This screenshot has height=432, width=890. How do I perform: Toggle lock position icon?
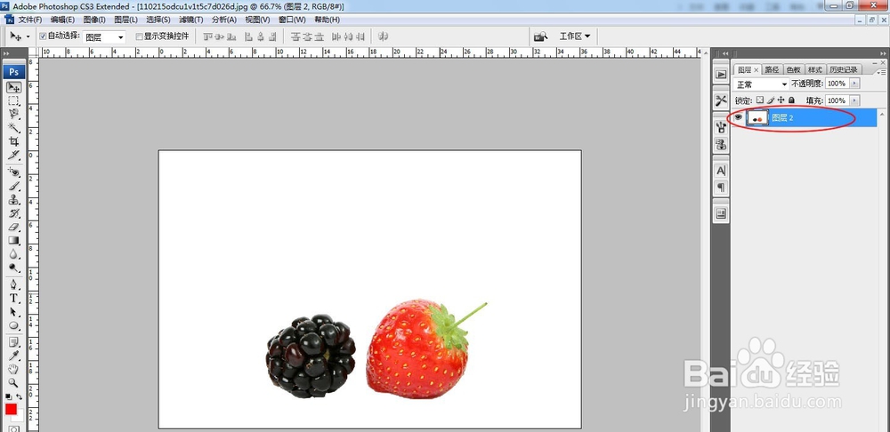(x=781, y=100)
